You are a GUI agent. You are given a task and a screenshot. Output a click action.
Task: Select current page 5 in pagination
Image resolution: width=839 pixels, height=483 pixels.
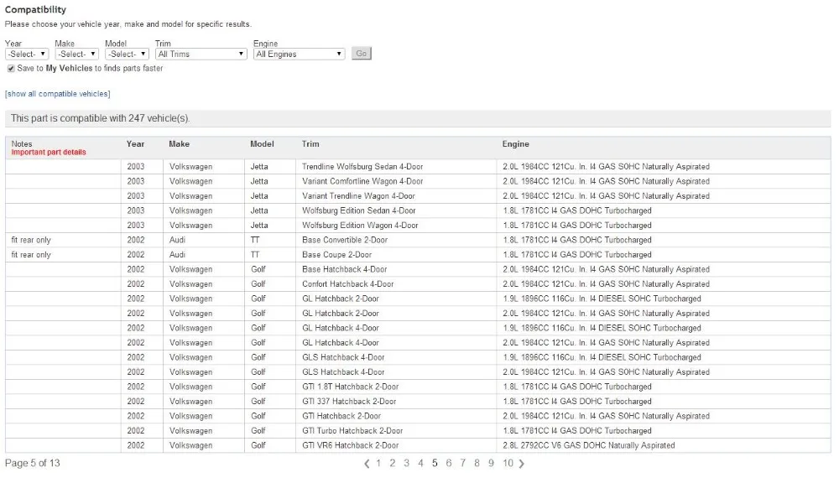tap(435, 463)
